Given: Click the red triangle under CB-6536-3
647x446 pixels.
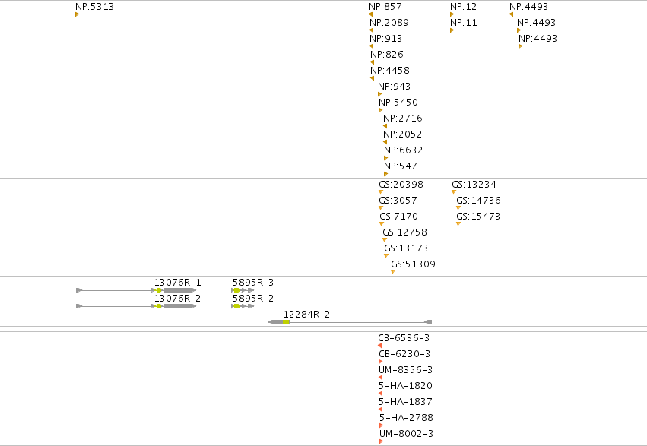Looking at the screenshot, I should (379, 346).
